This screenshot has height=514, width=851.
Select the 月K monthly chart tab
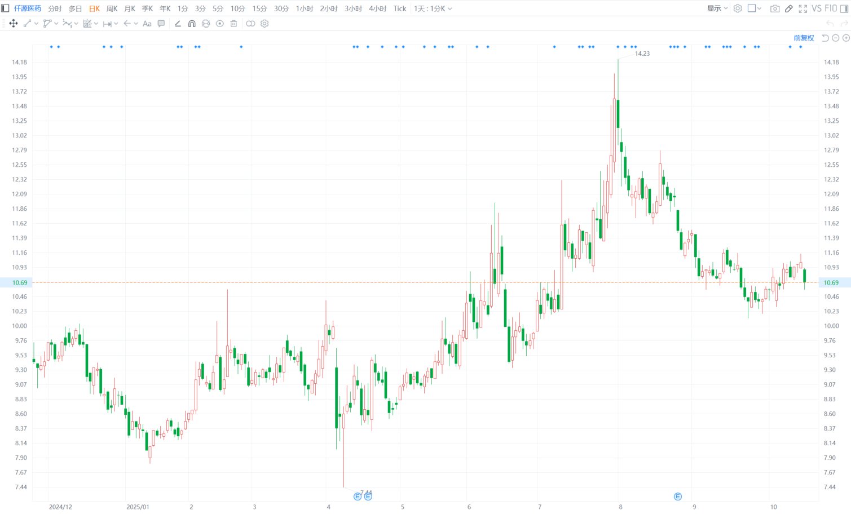[130, 8]
